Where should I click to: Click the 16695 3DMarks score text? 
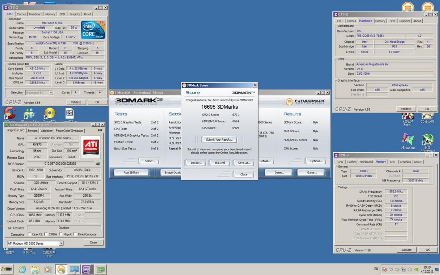tap(220, 107)
